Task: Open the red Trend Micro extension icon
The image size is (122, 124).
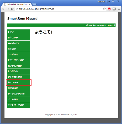Action: tap(109, 9)
